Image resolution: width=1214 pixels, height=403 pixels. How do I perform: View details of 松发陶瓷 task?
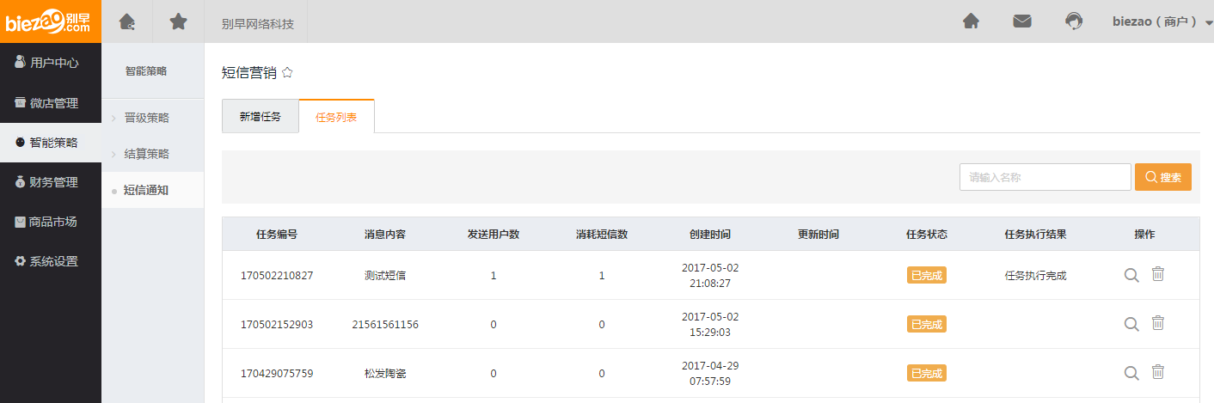pos(1131,373)
